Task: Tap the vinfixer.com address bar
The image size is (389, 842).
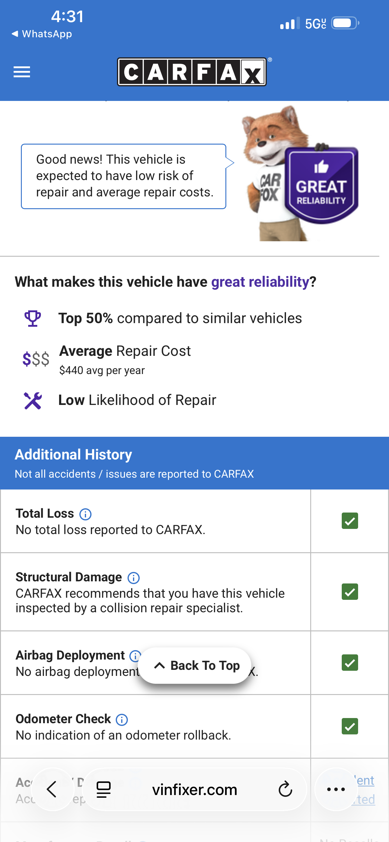Action: pyautogui.click(x=195, y=789)
